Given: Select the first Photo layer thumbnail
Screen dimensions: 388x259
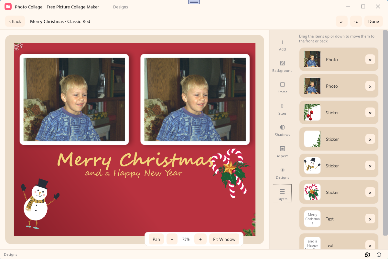Looking at the screenshot, I should 312,59.
